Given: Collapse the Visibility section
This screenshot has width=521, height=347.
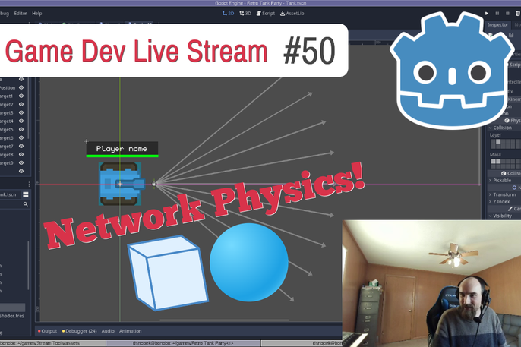Looking at the screenshot, I should pos(502,216).
